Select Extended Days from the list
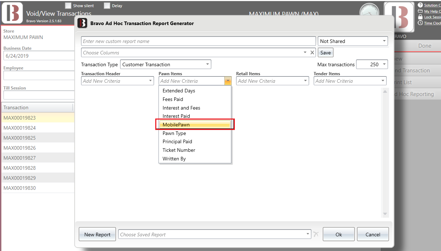Viewport: 441px width, 251px height. coord(195,91)
